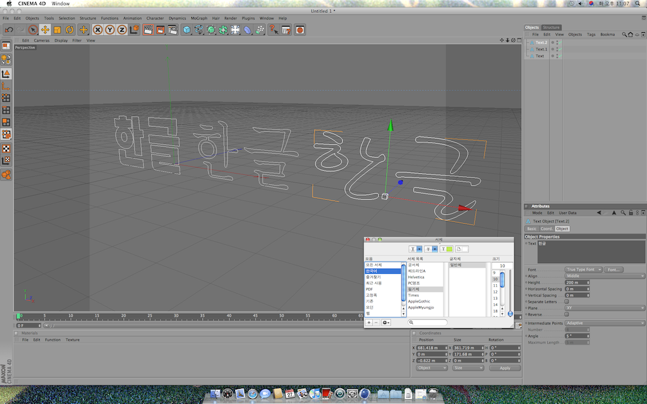Select the Scale tool icon

tap(57, 30)
